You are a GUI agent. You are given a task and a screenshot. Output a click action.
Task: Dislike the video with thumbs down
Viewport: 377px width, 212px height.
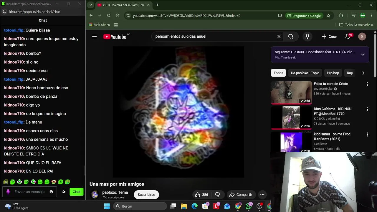click(x=218, y=195)
